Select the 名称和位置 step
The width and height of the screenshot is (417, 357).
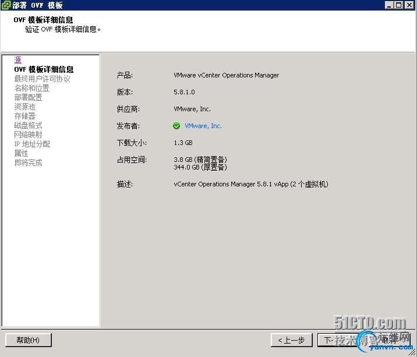pos(31,88)
